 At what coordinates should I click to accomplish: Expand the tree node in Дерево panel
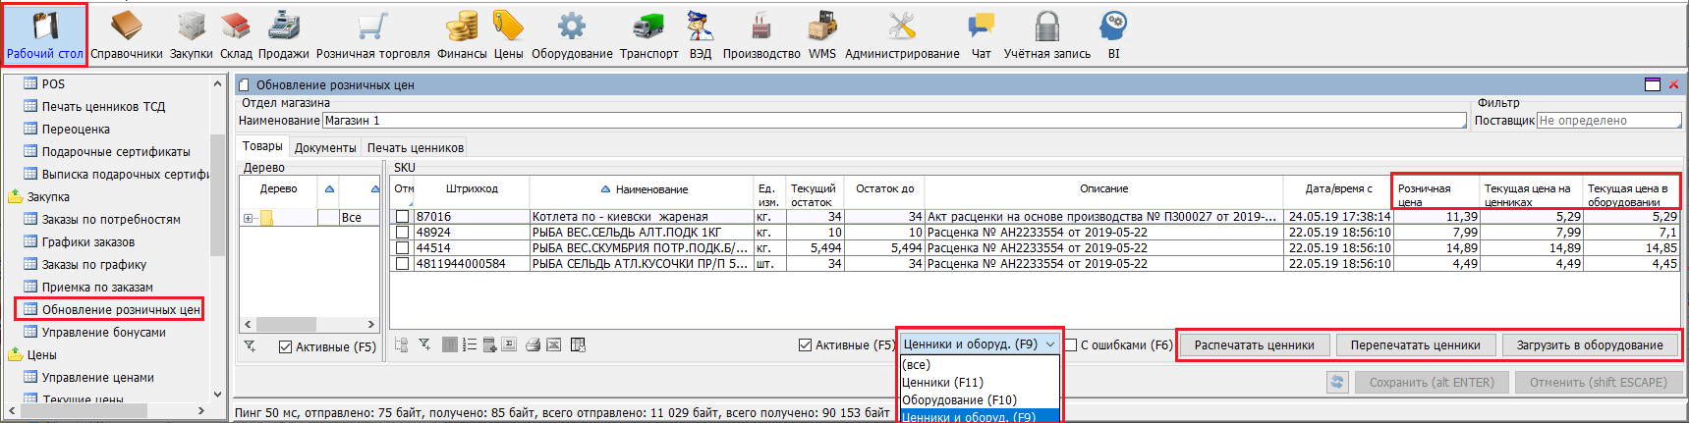tap(249, 218)
